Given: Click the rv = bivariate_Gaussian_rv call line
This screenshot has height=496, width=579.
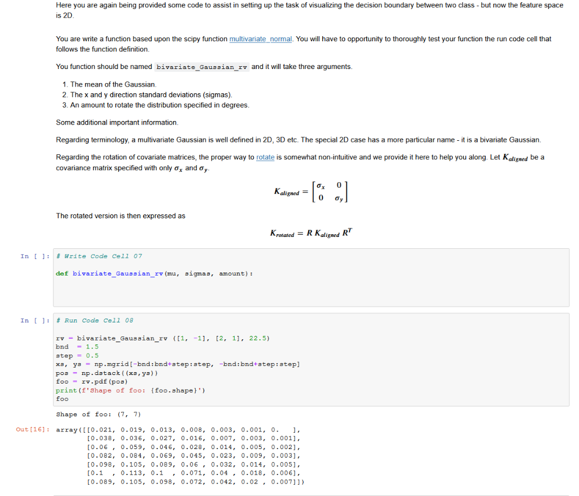Looking at the screenshot, I should (x=163, y=338).
